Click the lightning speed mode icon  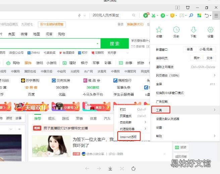click(x=79, y=15)
